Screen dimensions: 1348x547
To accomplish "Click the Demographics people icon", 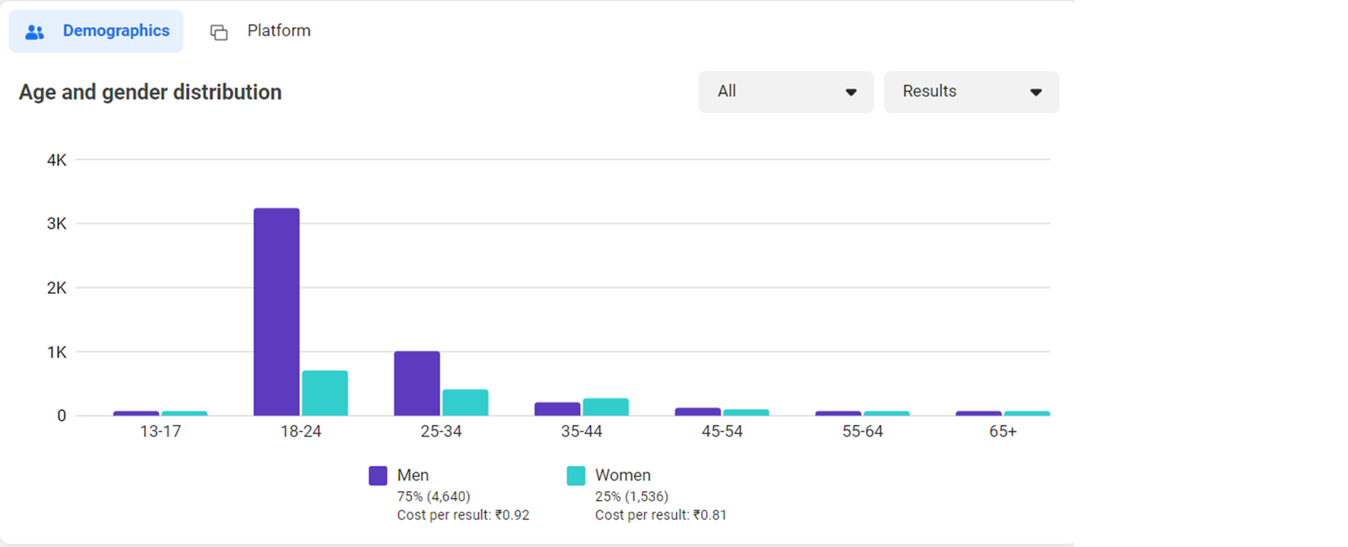I will coord(34,32).
